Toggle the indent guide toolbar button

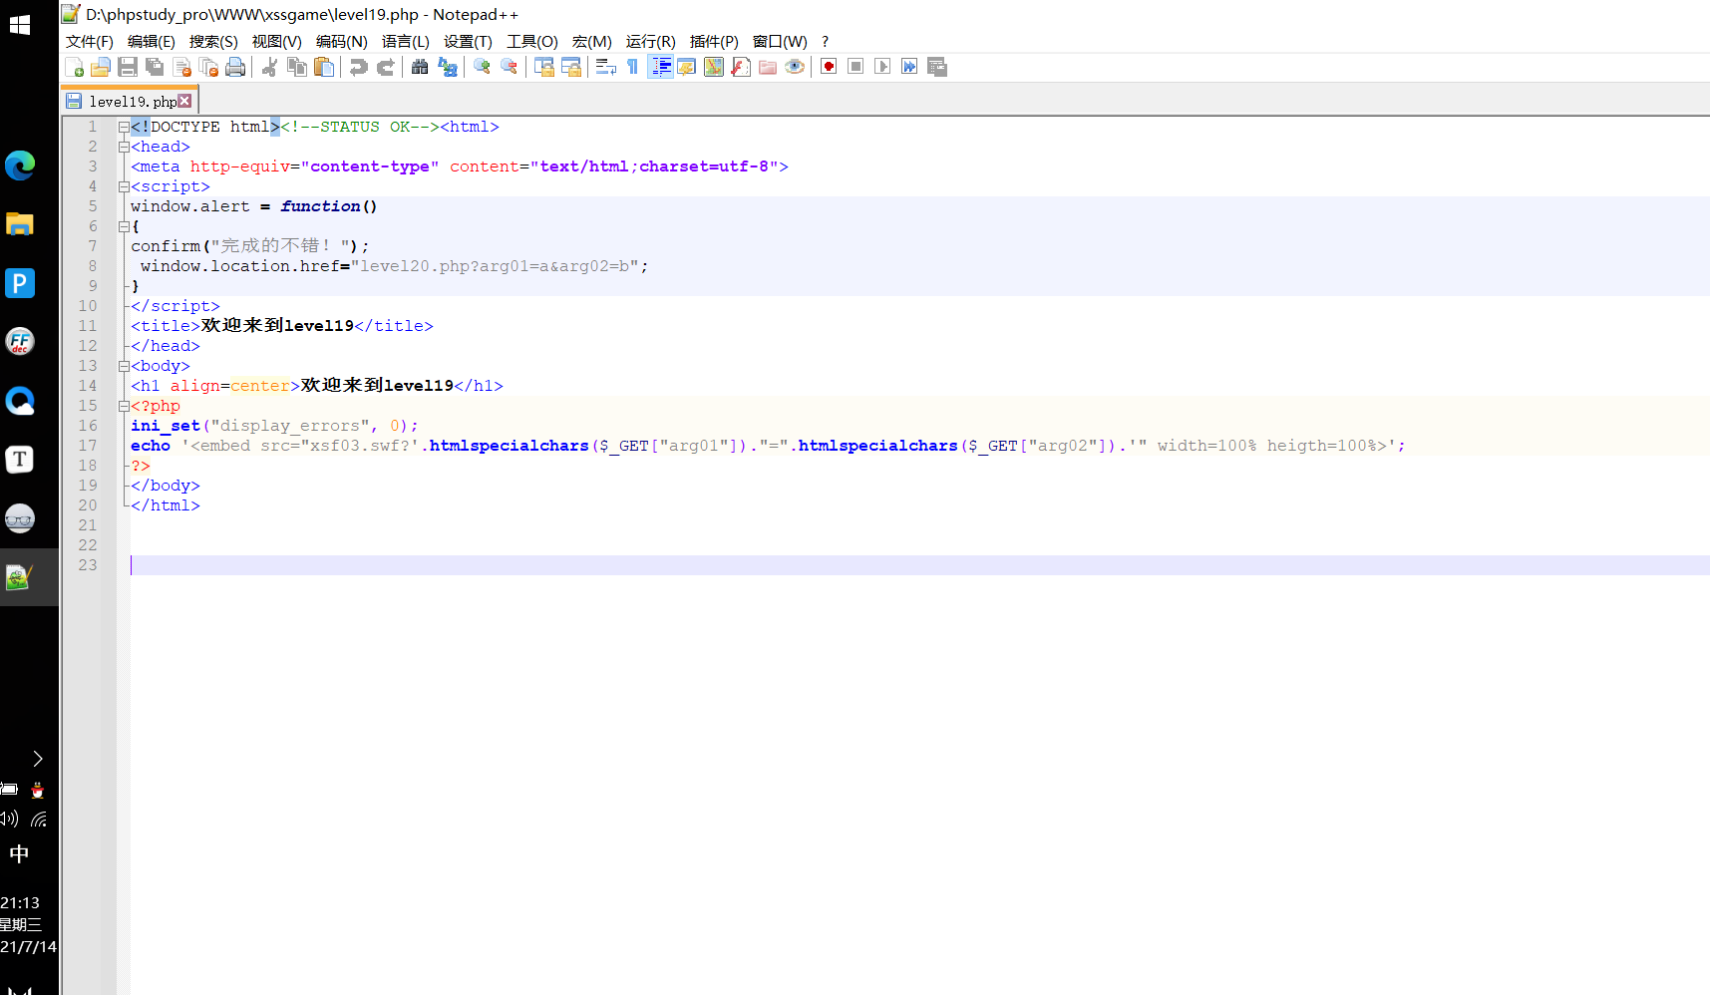click(x=660, y=67)
